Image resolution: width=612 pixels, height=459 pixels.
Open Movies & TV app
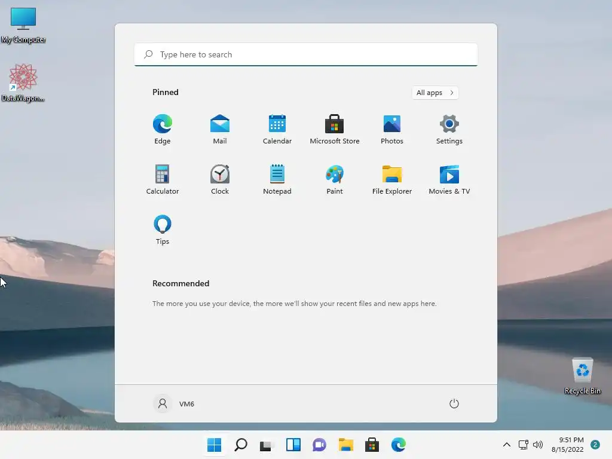pos(449,179)
